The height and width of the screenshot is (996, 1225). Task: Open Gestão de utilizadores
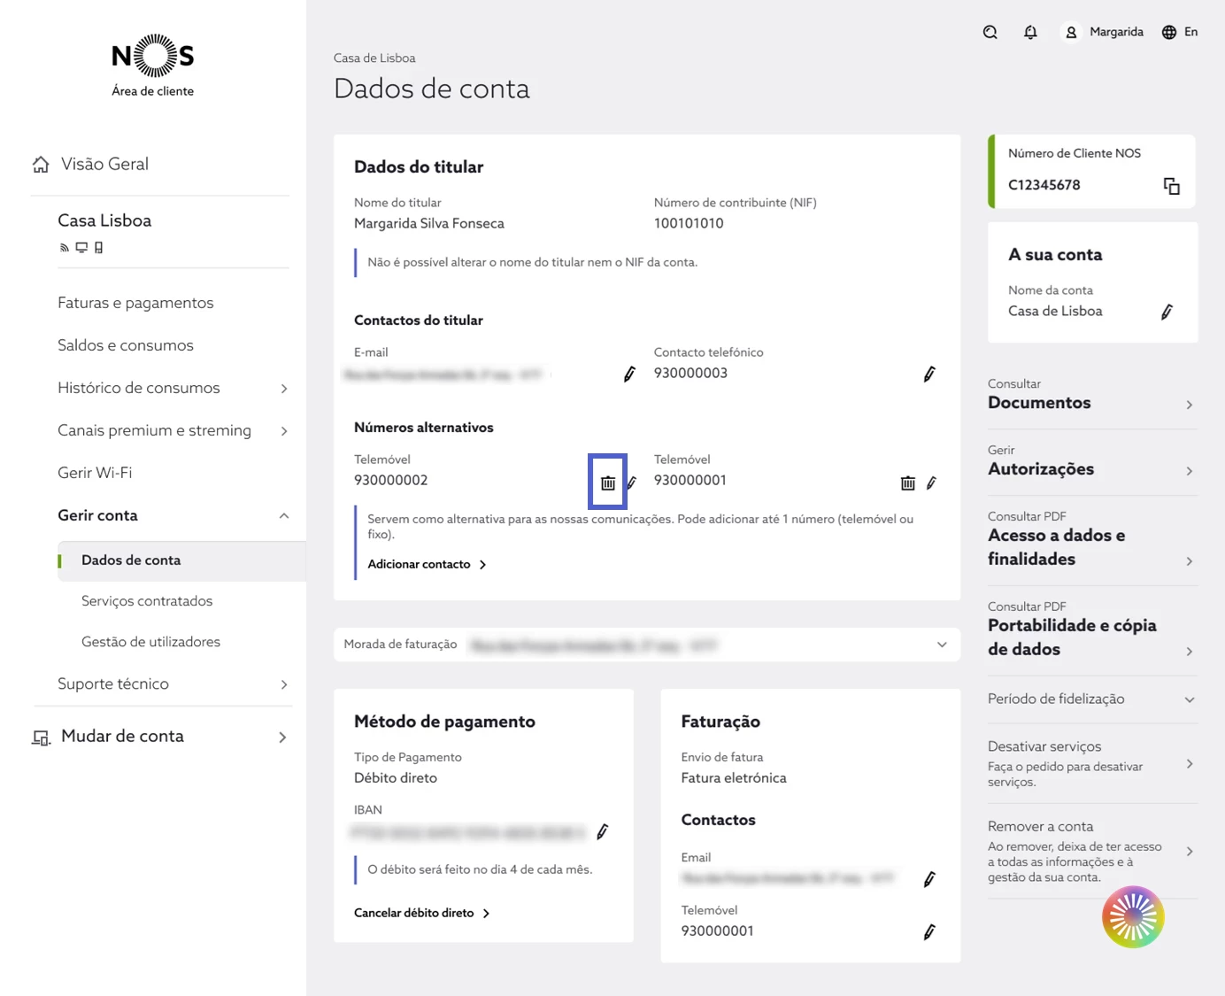coord(150,642)
